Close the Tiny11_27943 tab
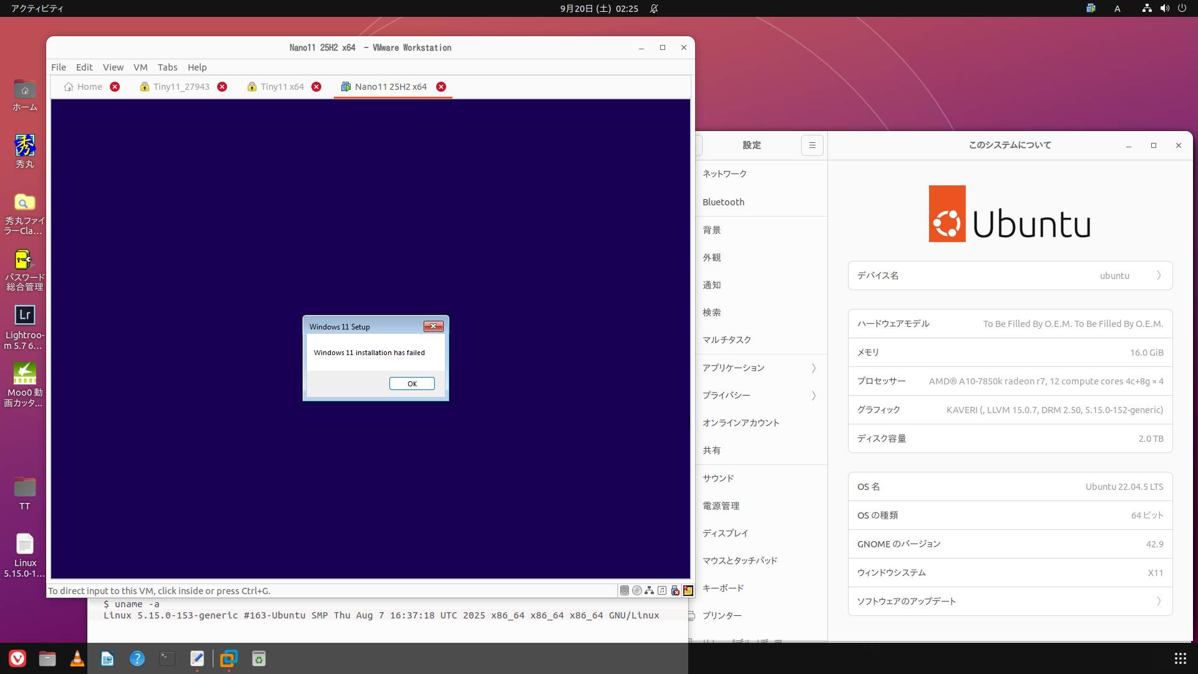This screenshot has height=674, width=1198. 222,87
